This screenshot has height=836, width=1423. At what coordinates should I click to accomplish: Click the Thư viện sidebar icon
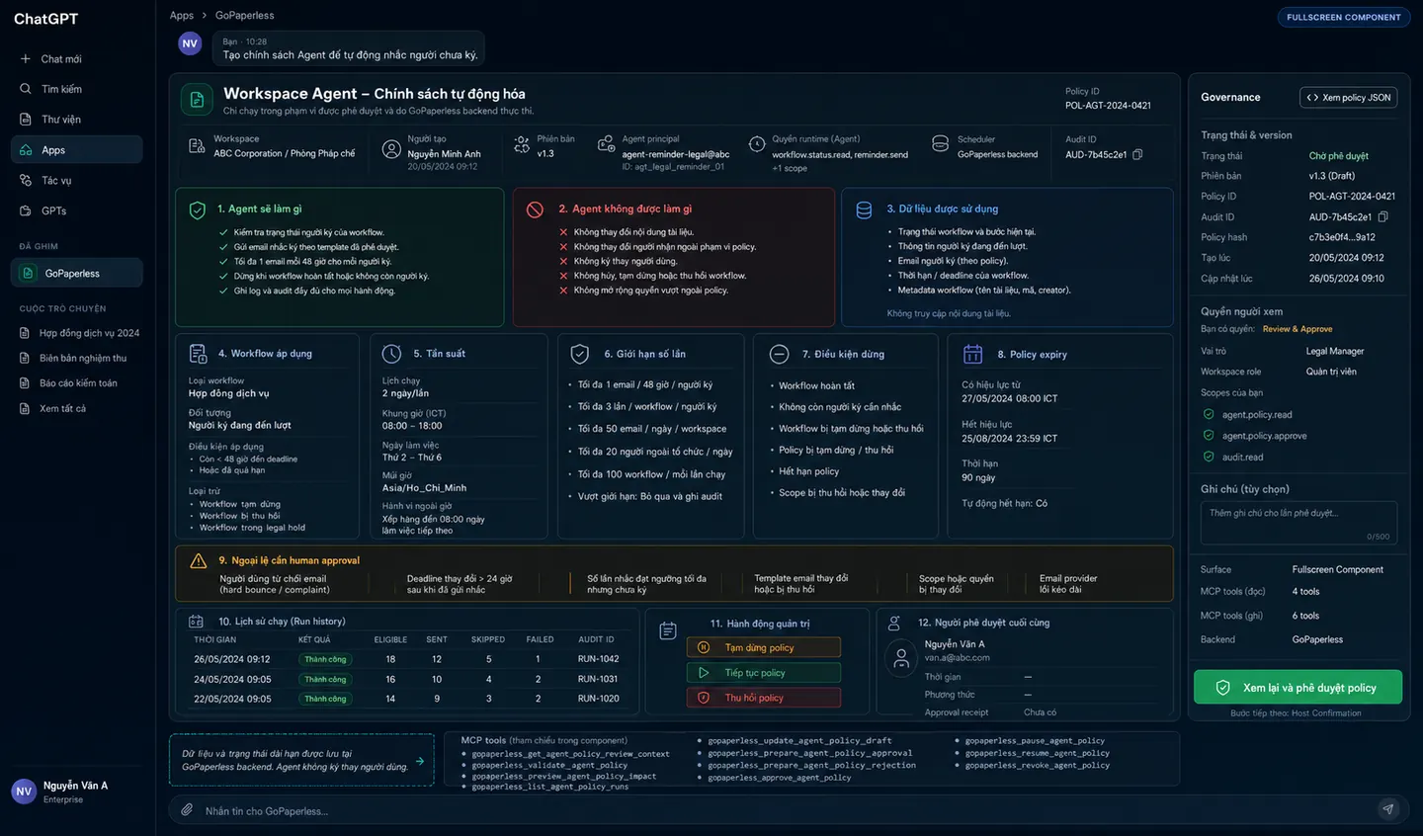[x=26, y=120]
